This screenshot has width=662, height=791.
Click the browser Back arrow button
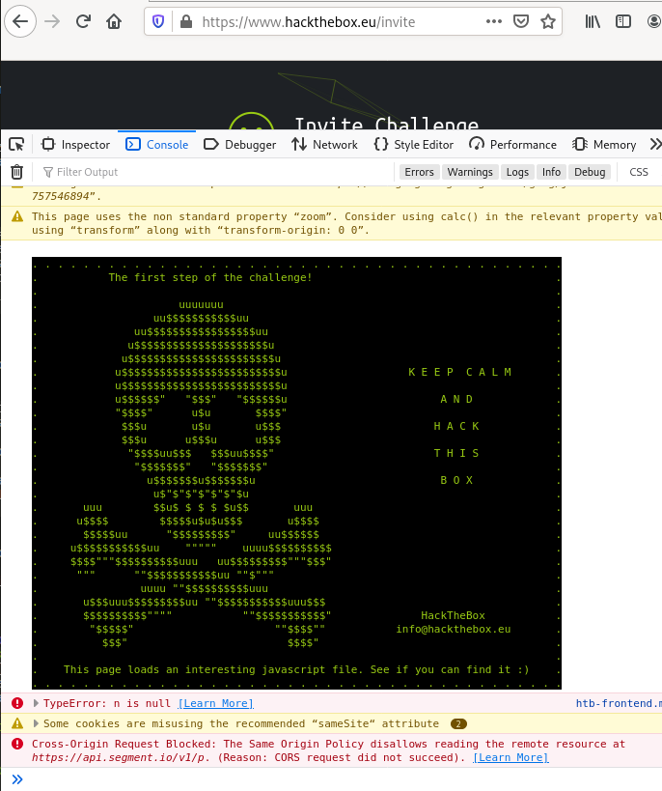coord(21,21)
